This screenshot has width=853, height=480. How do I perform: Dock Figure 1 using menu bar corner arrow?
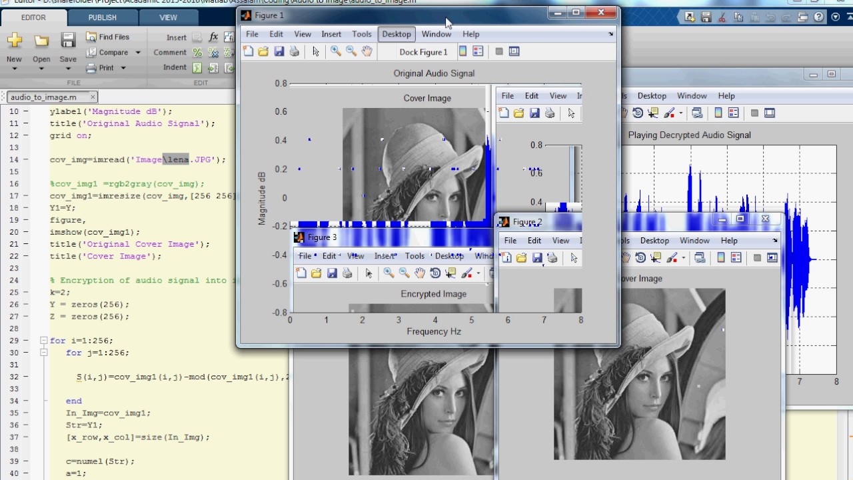coord(610,34)
